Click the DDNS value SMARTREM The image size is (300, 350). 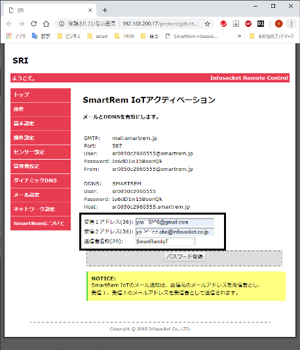[126, 184]
